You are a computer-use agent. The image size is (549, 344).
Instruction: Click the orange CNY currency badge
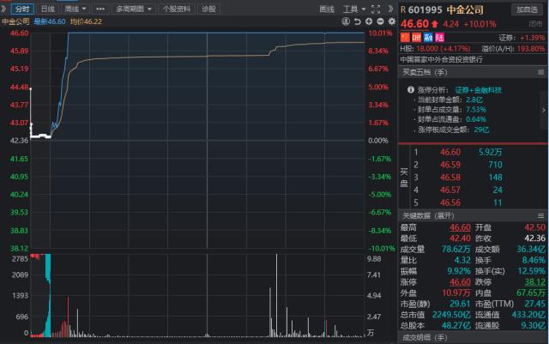[x=417, y=37]
